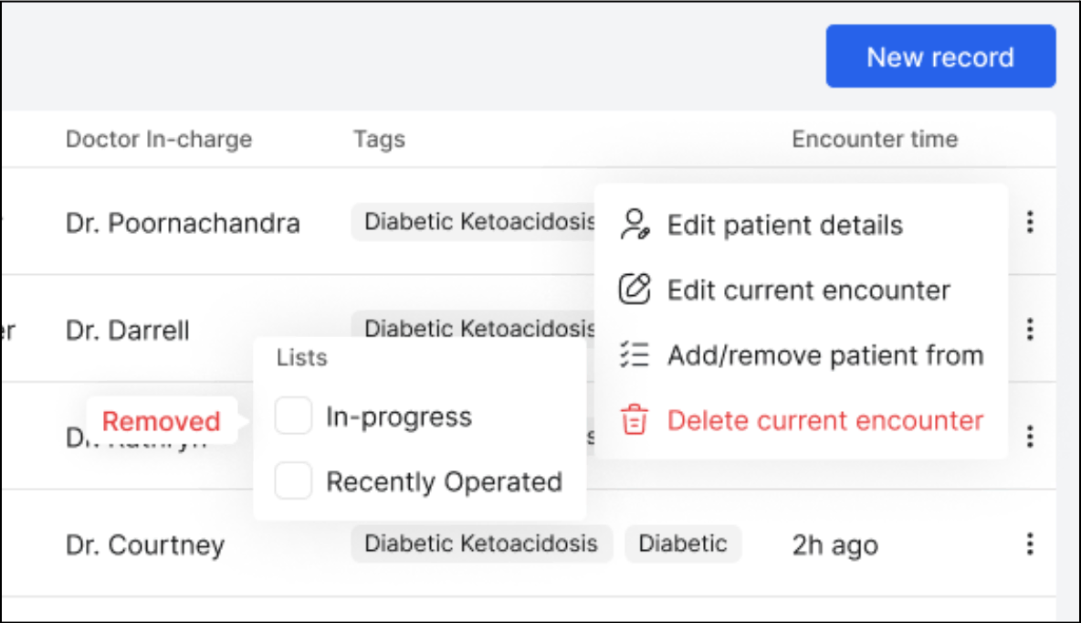Check the In-progress list checkbox

[x=294, y=417]
